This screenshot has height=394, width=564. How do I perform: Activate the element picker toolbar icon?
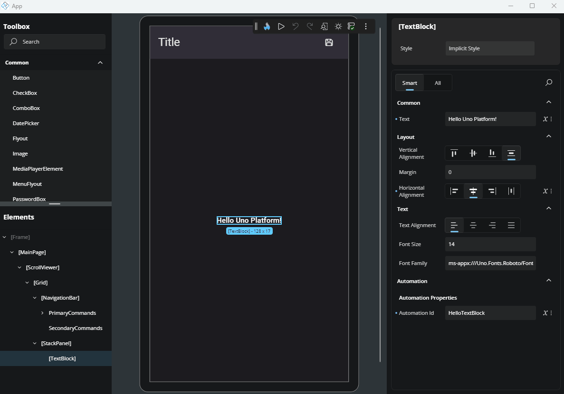[324, 26]
